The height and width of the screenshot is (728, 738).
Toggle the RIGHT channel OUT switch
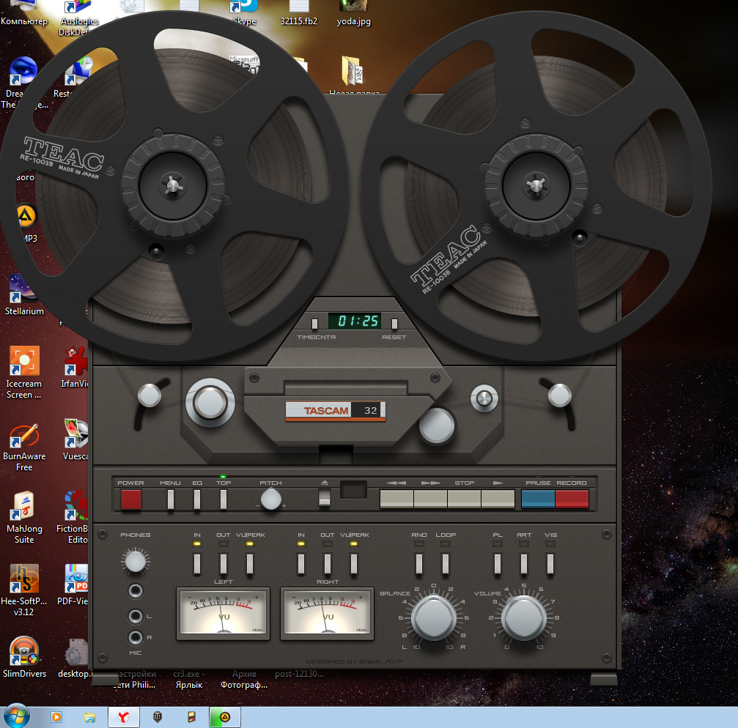point(328,564)
